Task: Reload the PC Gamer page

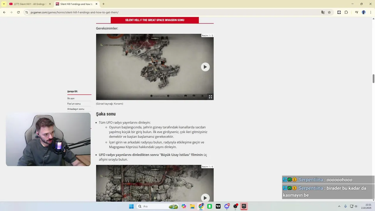Action: point(18,12)
